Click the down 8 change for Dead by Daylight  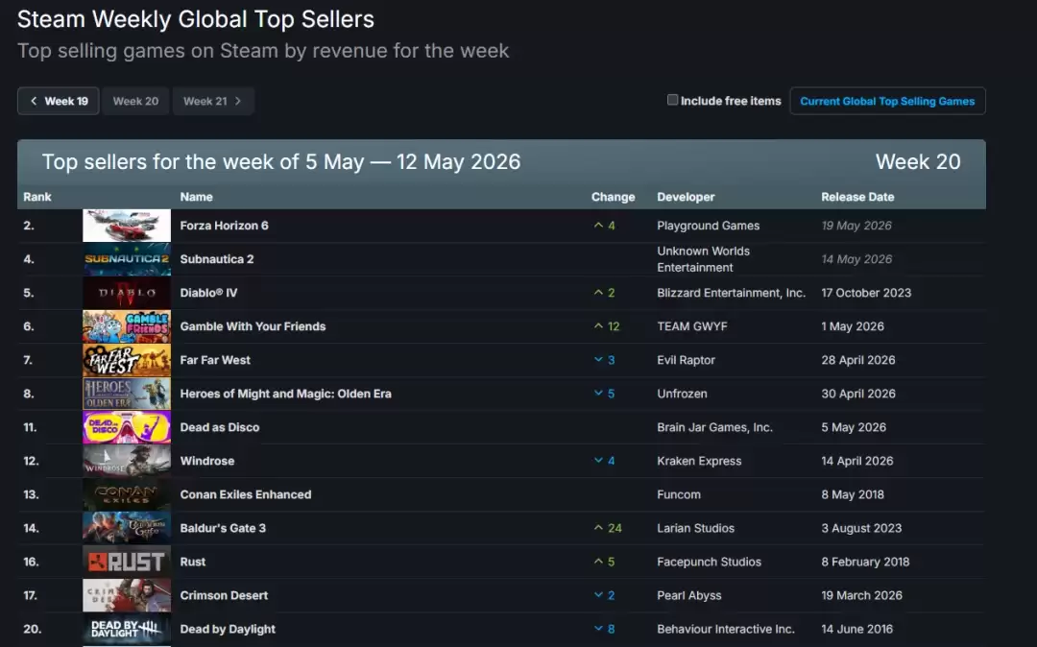pos(605,630)
